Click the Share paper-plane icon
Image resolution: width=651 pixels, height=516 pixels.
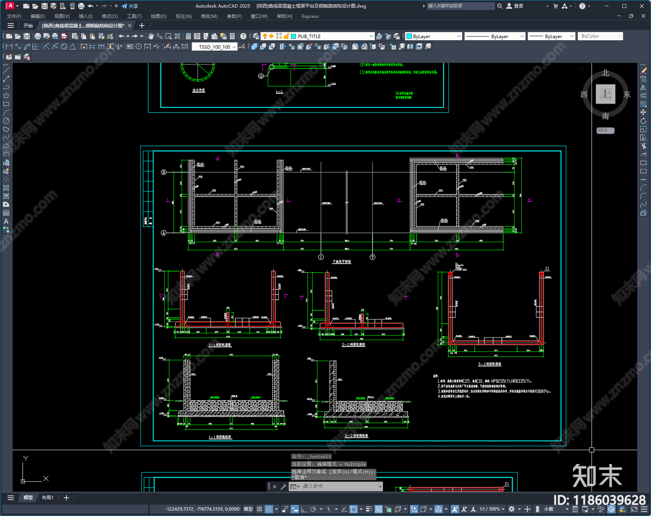pyautogui.click(x=124, y=6)
